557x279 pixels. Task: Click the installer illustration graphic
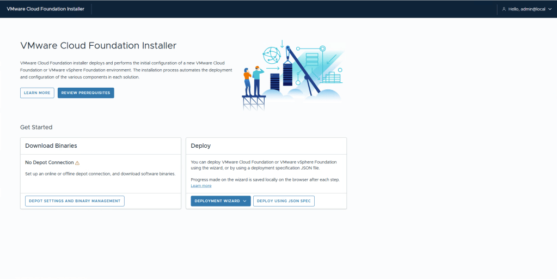pos(293,74)
